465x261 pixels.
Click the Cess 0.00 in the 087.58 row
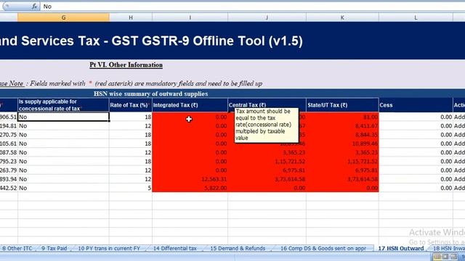tap(416, 152)
